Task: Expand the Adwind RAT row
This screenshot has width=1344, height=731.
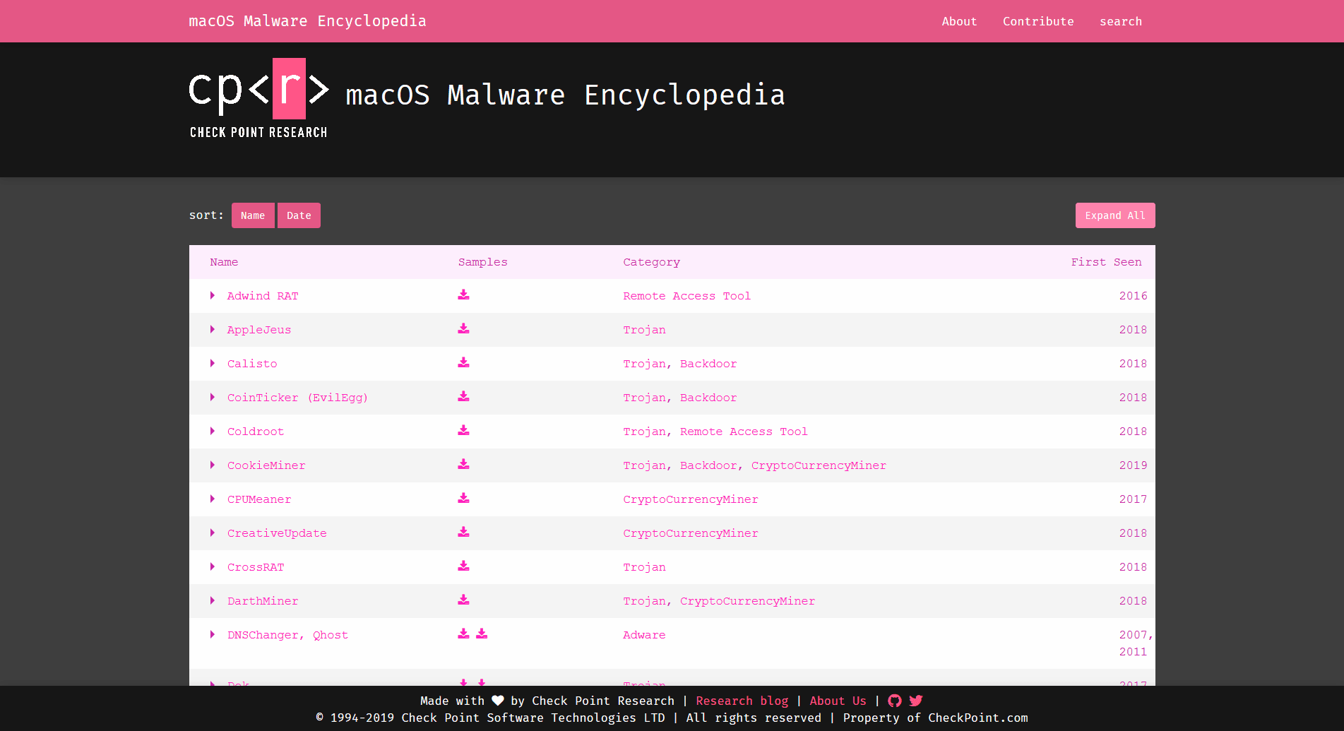Action: click(212, 295)
